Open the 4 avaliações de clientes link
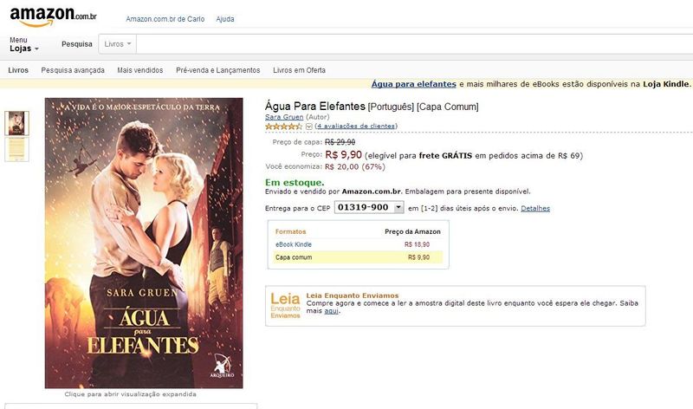This screenshot has height=409, width=693. click(356, 126)
